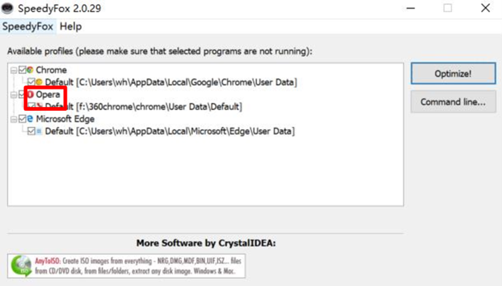This screenshot has width=502, height=286.
Task: Open the Help menu
Action: (70, 26)
